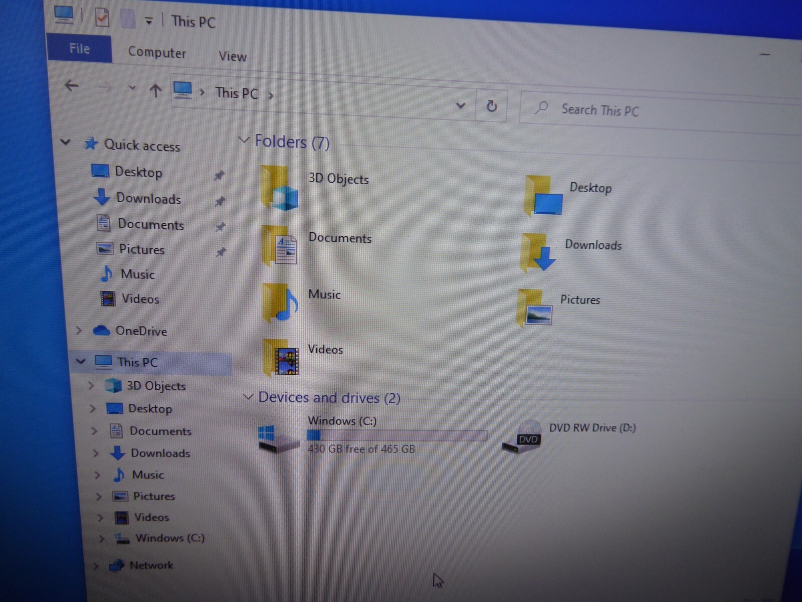Viewport: 802px width, 602px height.
Task: Minimize the This PC window
Action: [765, 54]
